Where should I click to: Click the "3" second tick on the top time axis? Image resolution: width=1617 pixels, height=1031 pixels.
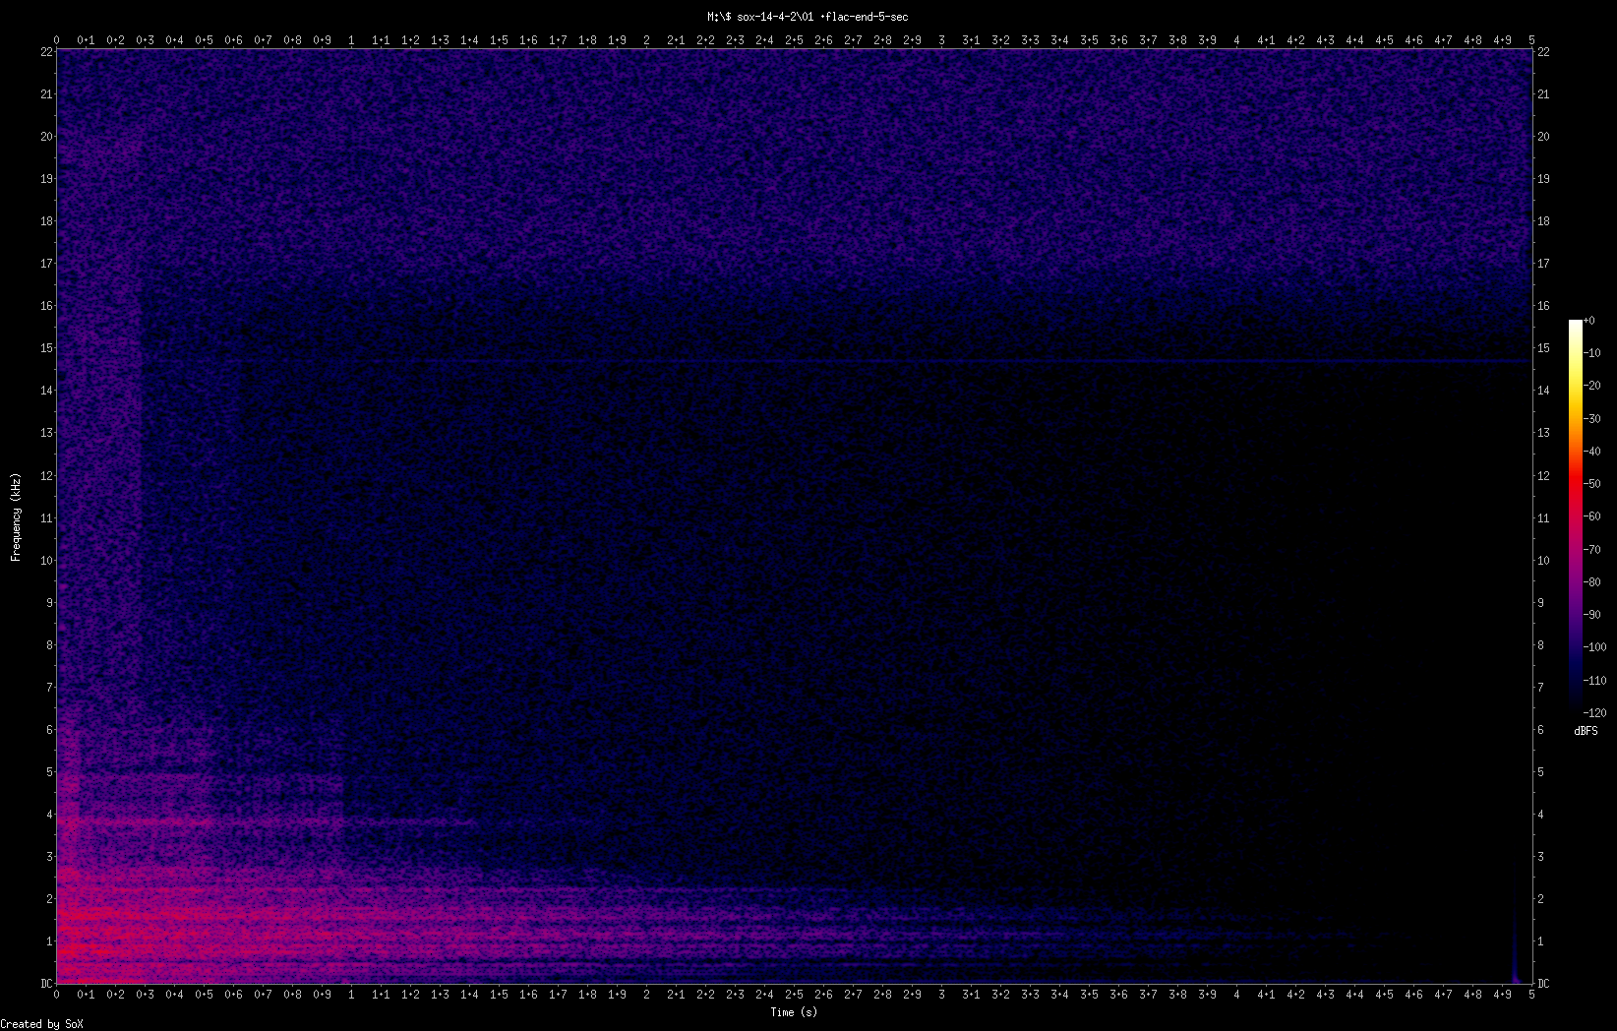point(941,40)
